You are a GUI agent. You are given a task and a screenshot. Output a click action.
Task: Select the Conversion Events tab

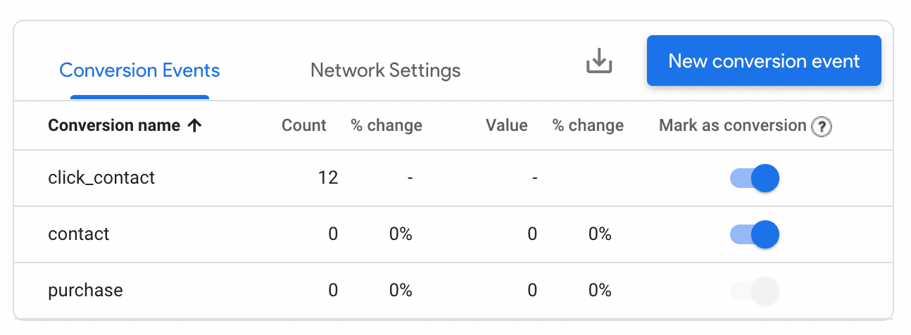(x=139, y=70)
